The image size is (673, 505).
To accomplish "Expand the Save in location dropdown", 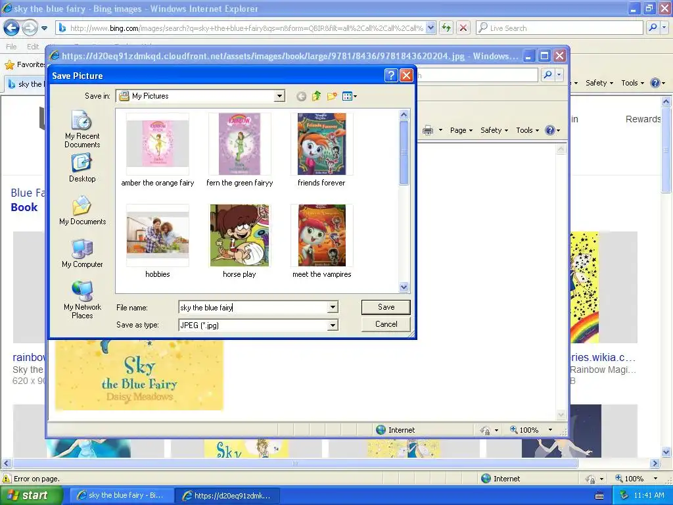I will 279,96.
